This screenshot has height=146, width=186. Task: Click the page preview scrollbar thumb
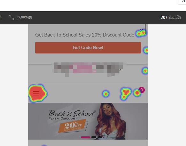[x=145, y=29]
